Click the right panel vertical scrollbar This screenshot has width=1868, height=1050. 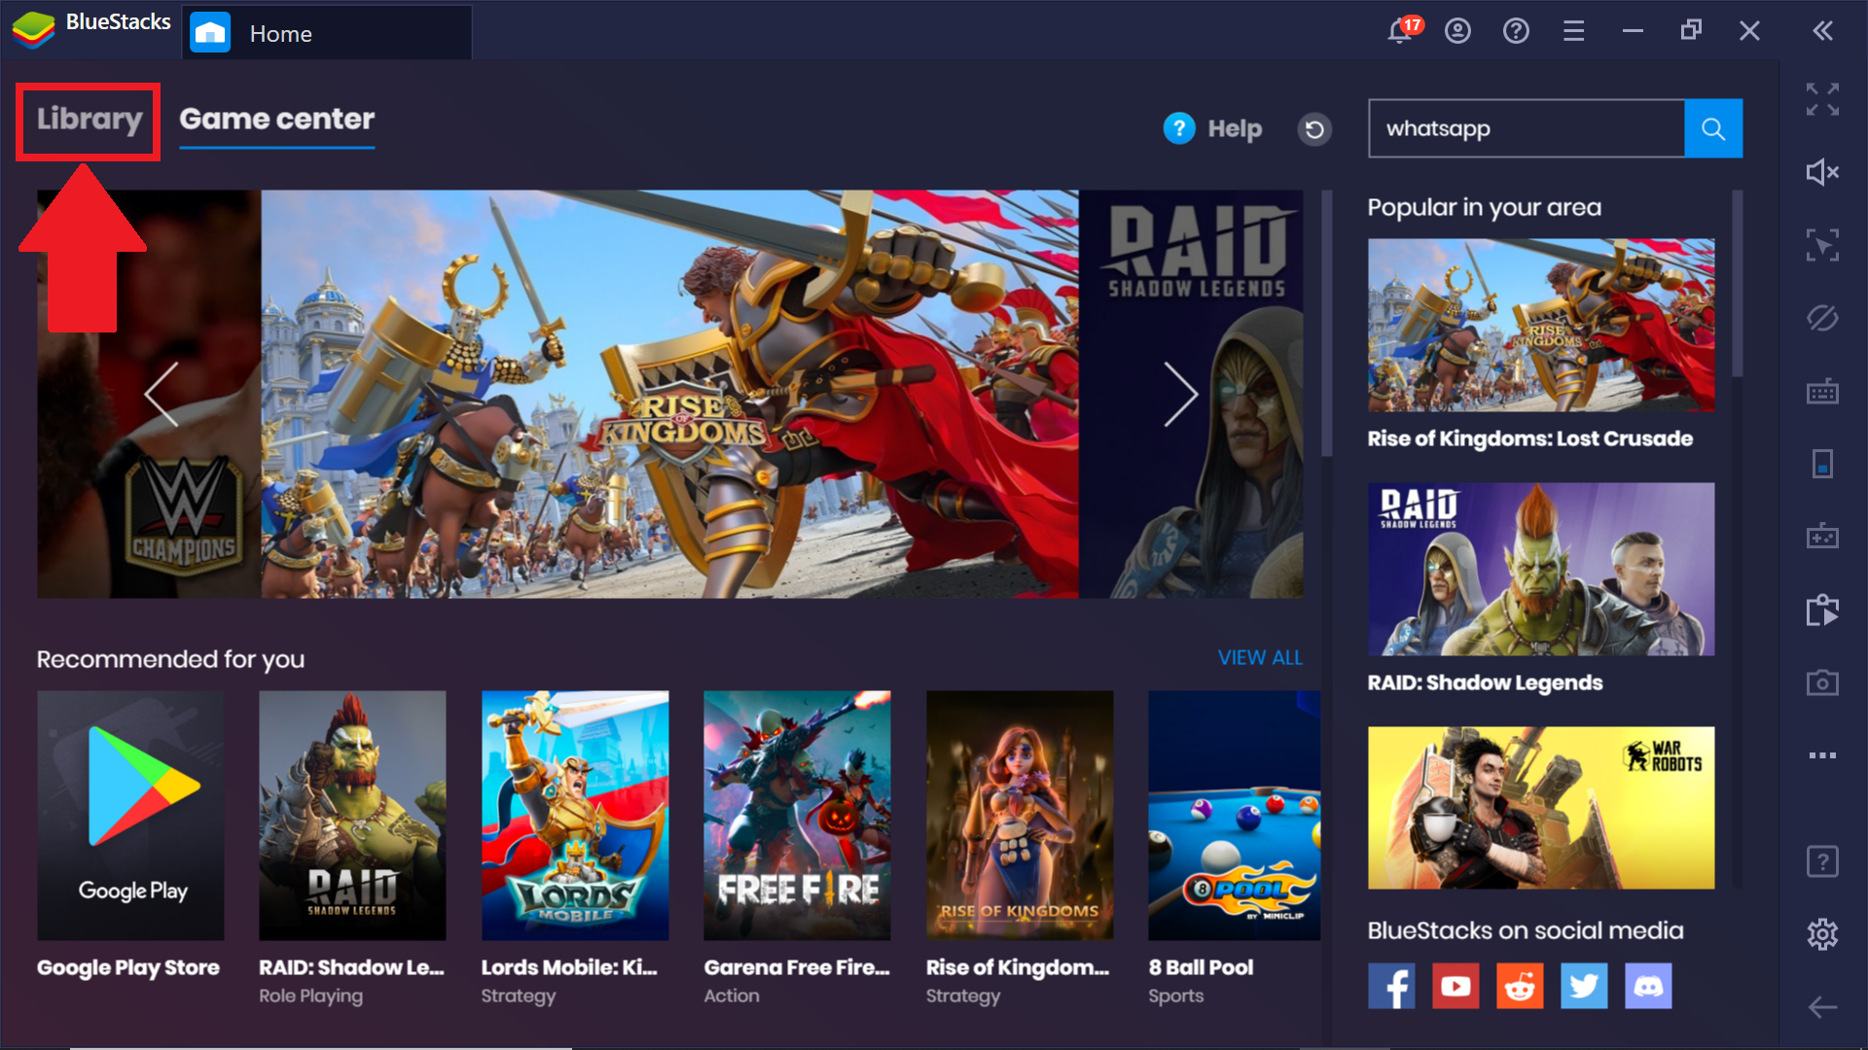(1738, 284)
